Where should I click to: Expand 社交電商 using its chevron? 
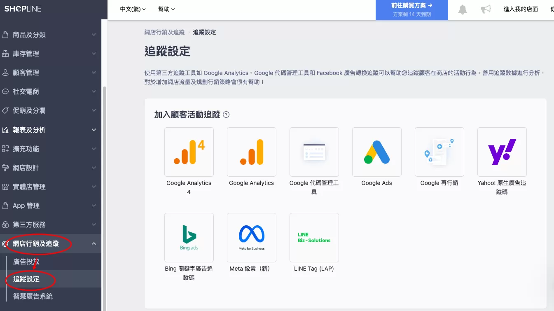[x=94, y=91]
